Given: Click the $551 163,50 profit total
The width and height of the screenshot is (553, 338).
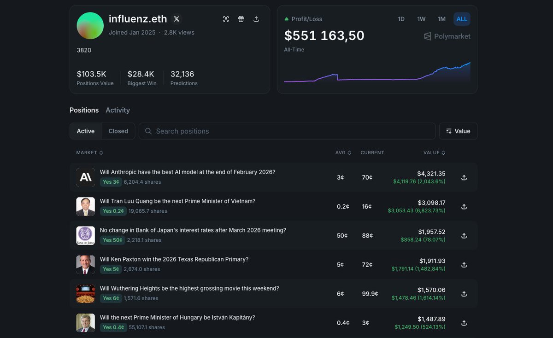Looking at the screenshot, I should [x=324, y=35].
